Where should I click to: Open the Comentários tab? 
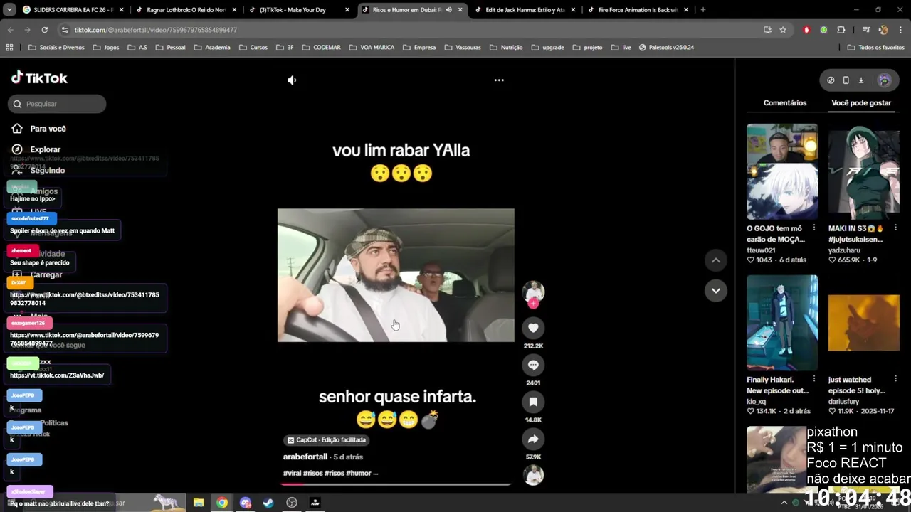(x=785, y=103)
